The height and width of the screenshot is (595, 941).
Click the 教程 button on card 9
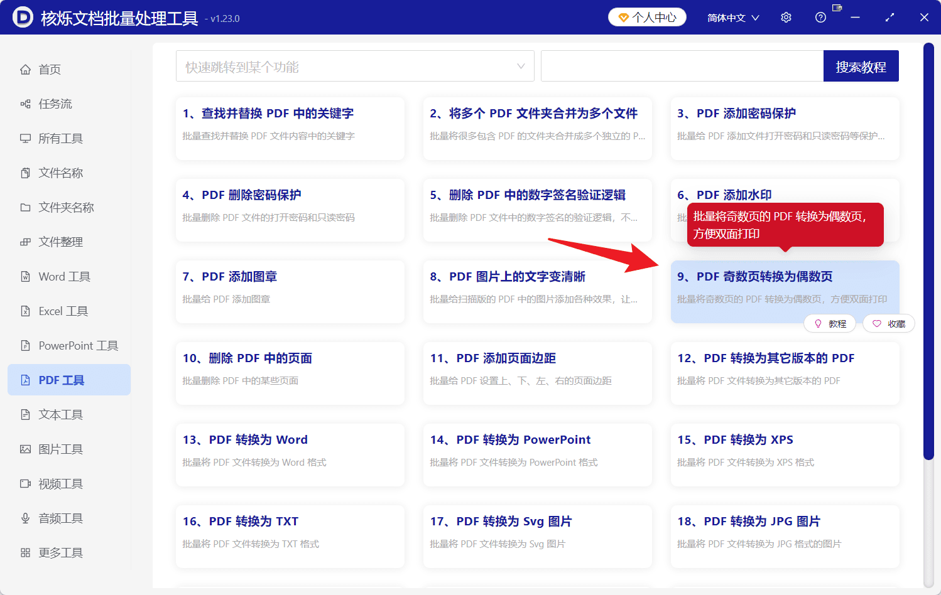click(830, 324)
